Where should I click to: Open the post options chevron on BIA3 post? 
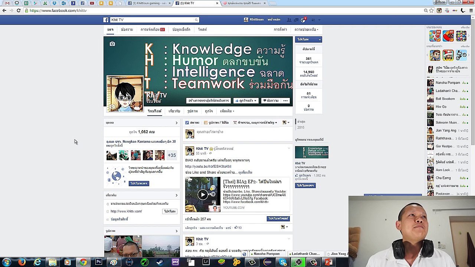pyautogui.click(x=289, y=148)
